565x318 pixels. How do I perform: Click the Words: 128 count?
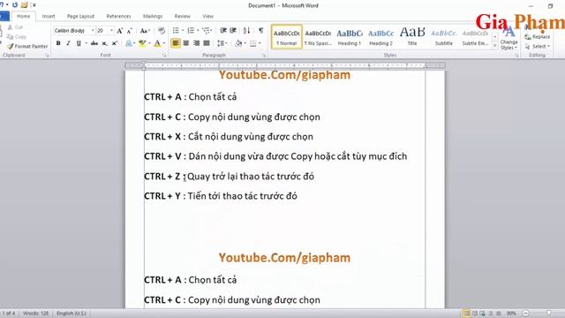pyautogui.click(x=35, y=314)
